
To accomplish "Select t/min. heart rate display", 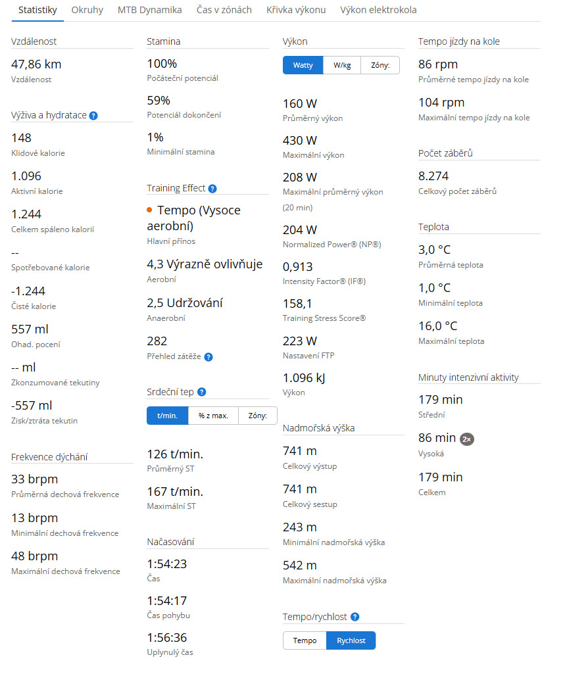I will 167,416.
